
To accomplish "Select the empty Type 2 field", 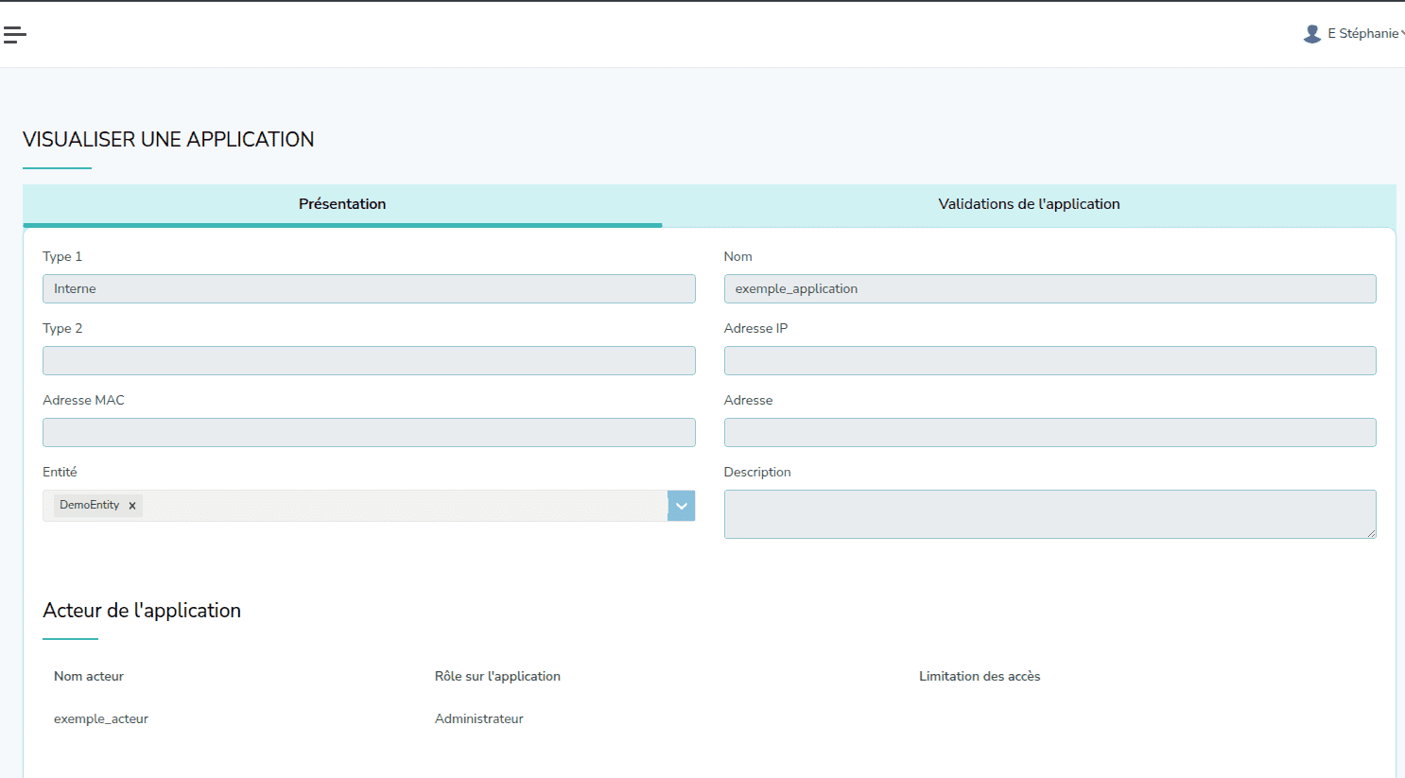I will (369, 361).
